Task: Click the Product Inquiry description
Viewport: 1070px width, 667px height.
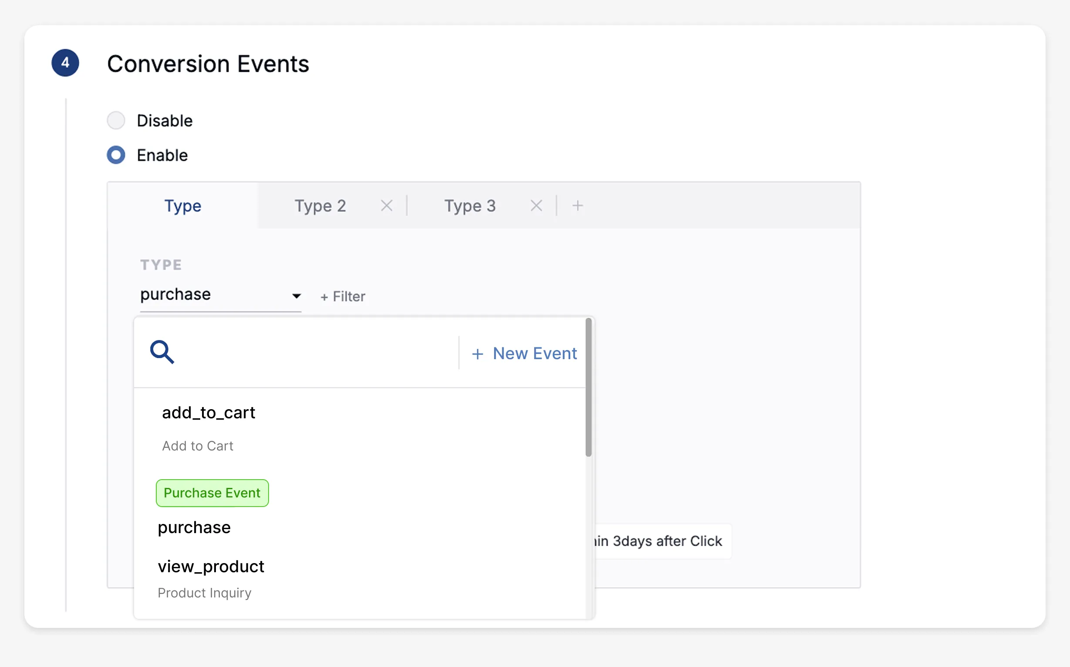Action: (205, 593)
